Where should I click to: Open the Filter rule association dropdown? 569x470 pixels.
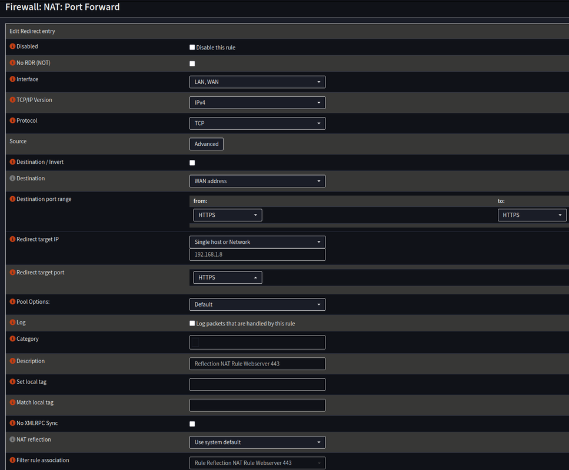click(257, 463)
